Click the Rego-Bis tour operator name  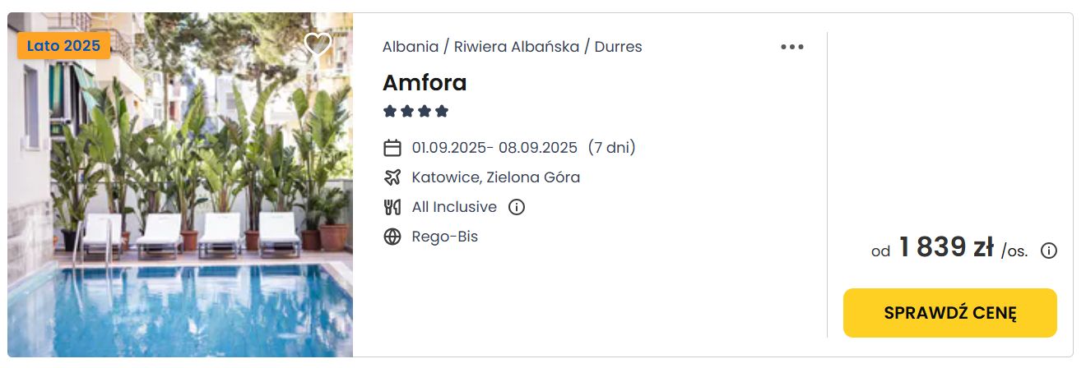(445, 237)
